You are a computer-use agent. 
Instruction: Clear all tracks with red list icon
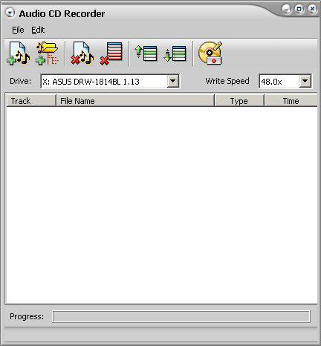pyautogui.click(x=111, y=53)
